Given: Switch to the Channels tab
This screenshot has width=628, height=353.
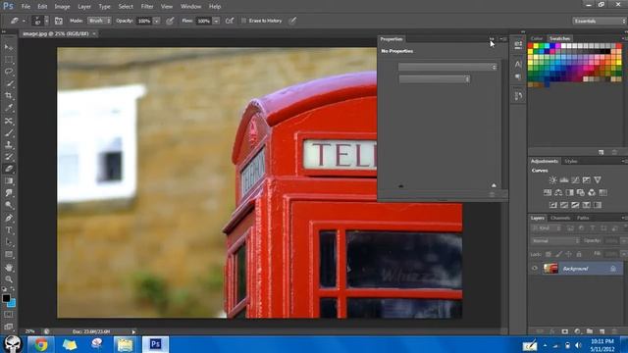Looking at the screenshot, I should [x=560, y=218].
